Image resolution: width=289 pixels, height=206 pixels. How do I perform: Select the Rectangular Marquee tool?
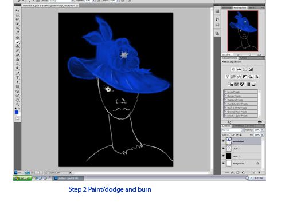click(17, 15)
